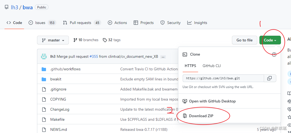Select the Code tab

(14, 23)
